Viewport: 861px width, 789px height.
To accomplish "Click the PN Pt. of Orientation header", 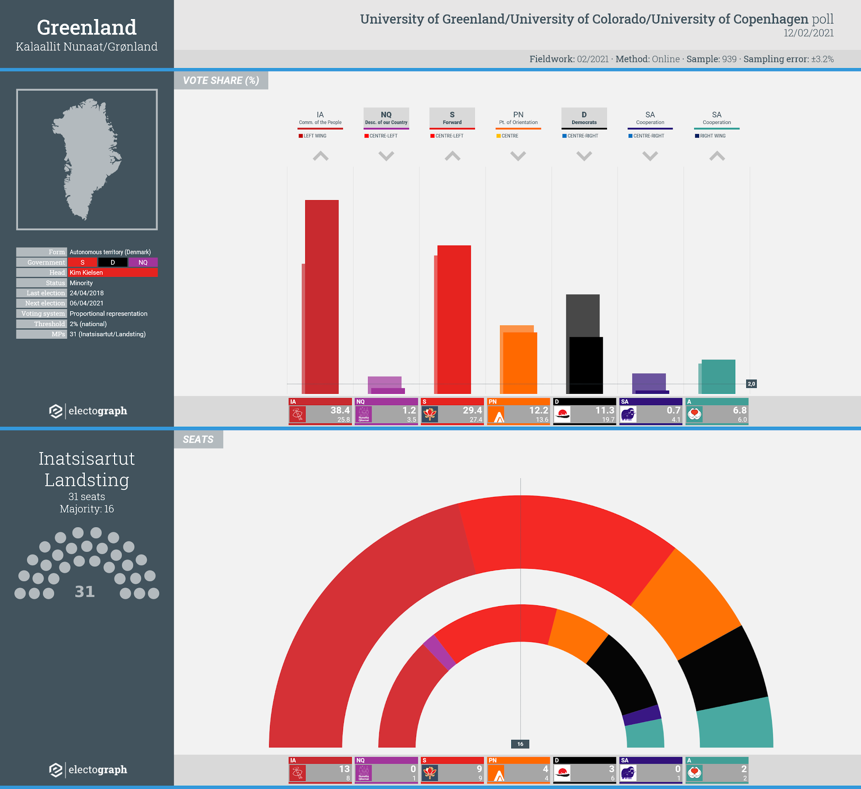I will click(518, 118).
